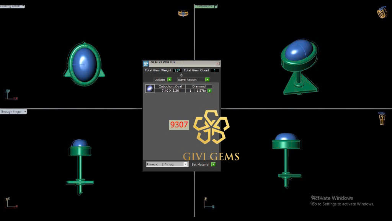The height and width of the screenshot is (221, 392).
Task: Click the ring preview icon in perspective viewport
Action: tap(382, 13)
